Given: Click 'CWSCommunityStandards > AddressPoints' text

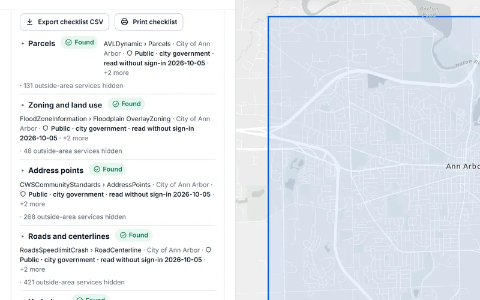Looking at the screenshot, I should pos(85,185).
